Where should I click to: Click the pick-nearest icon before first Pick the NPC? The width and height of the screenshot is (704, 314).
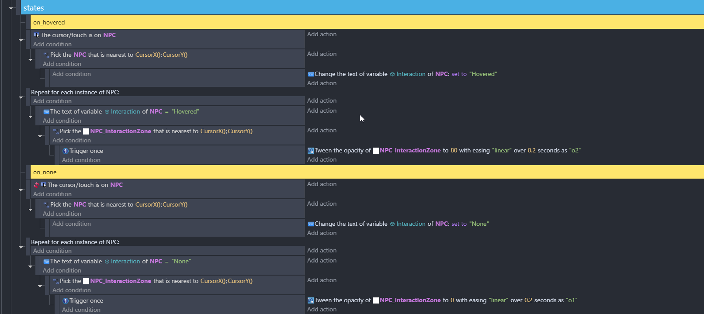click(46, 55)
